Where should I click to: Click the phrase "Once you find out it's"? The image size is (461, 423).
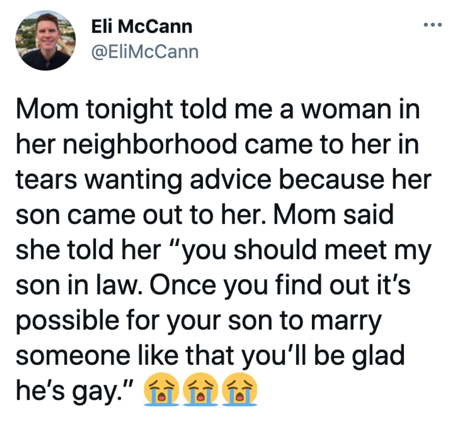(x=280, y=284)
